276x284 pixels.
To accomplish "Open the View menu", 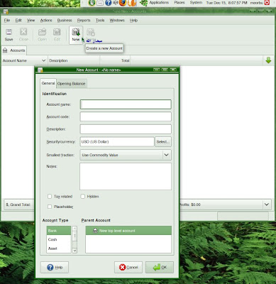I will click(x=31, y=21).
